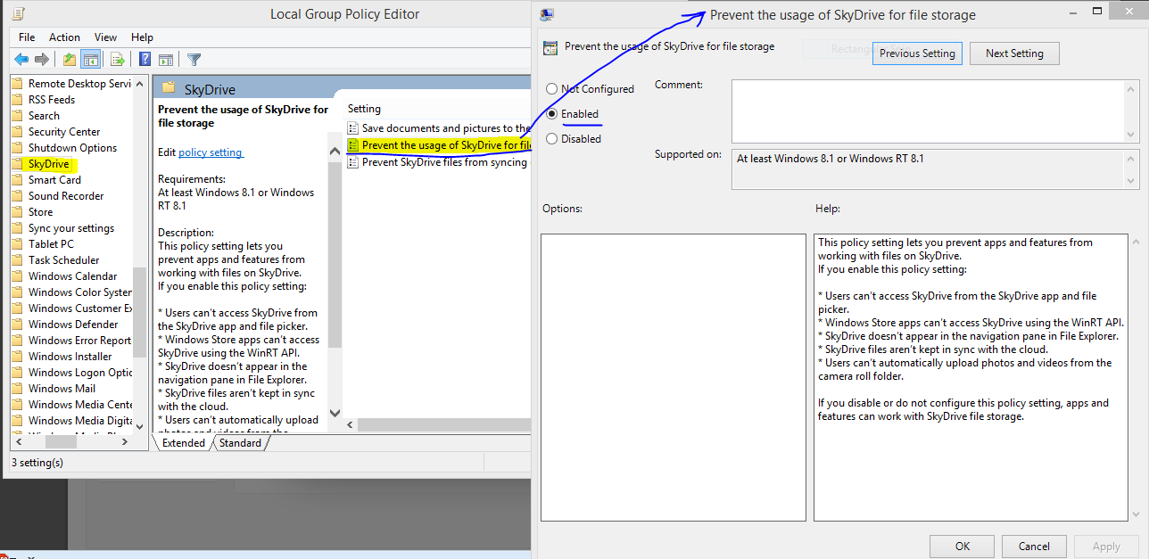Click the folder icon beside Store
Screen dimensions: 1149x559
point(17,212)
